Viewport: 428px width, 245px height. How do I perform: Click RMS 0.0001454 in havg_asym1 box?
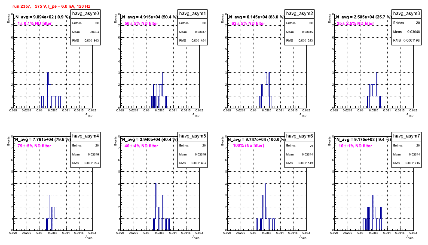[x=193, y=41]
